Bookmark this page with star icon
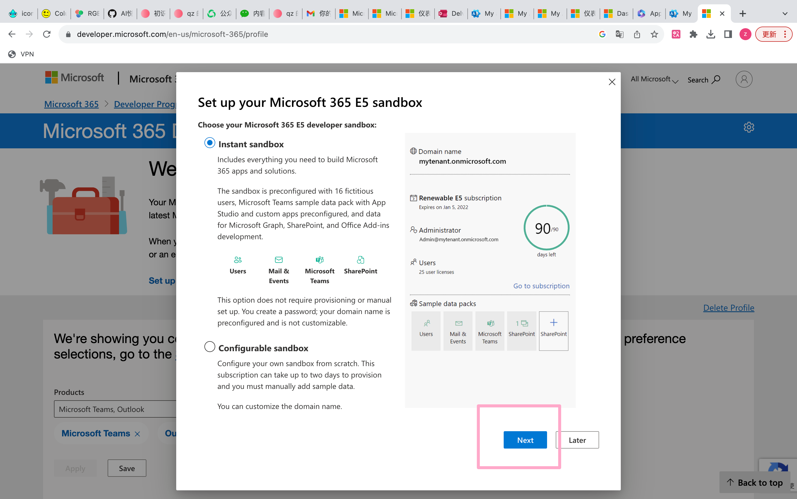797x499 pixels. point(654,34)
